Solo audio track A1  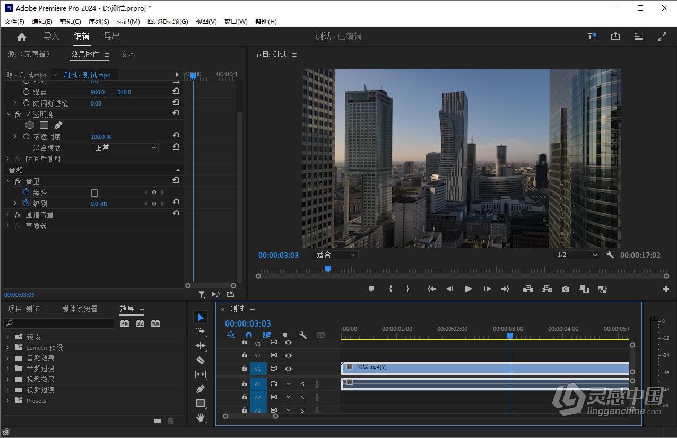tap(302, 384)
